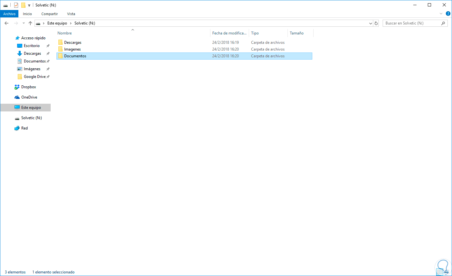
Task: Switch to the Inicio ribbon tab
Action: point(27,14)
